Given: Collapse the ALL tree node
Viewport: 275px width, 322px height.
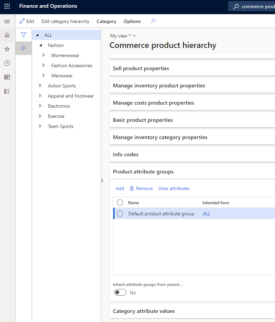Looking at the screenshot, I should 37,35.
